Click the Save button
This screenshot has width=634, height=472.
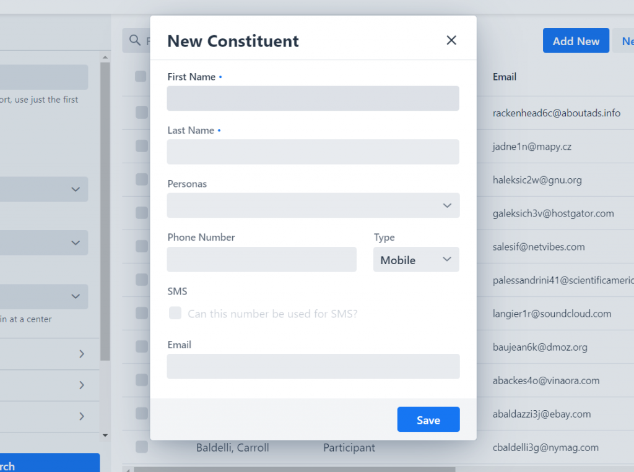click(x=428, y=419)
